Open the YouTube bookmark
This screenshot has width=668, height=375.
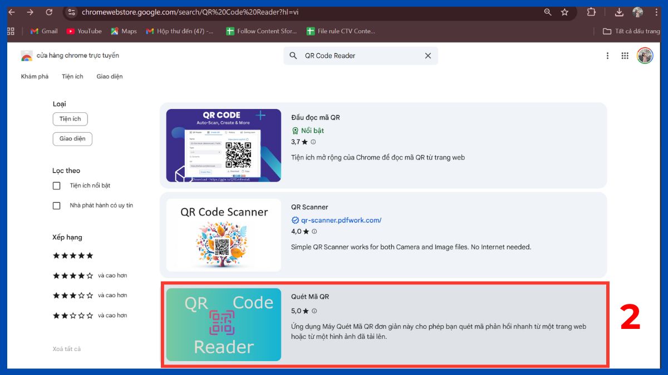pyautogui.click(x=83, y=31)
